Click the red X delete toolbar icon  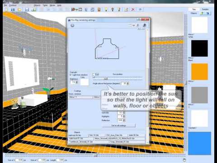(x=133, y=10)
